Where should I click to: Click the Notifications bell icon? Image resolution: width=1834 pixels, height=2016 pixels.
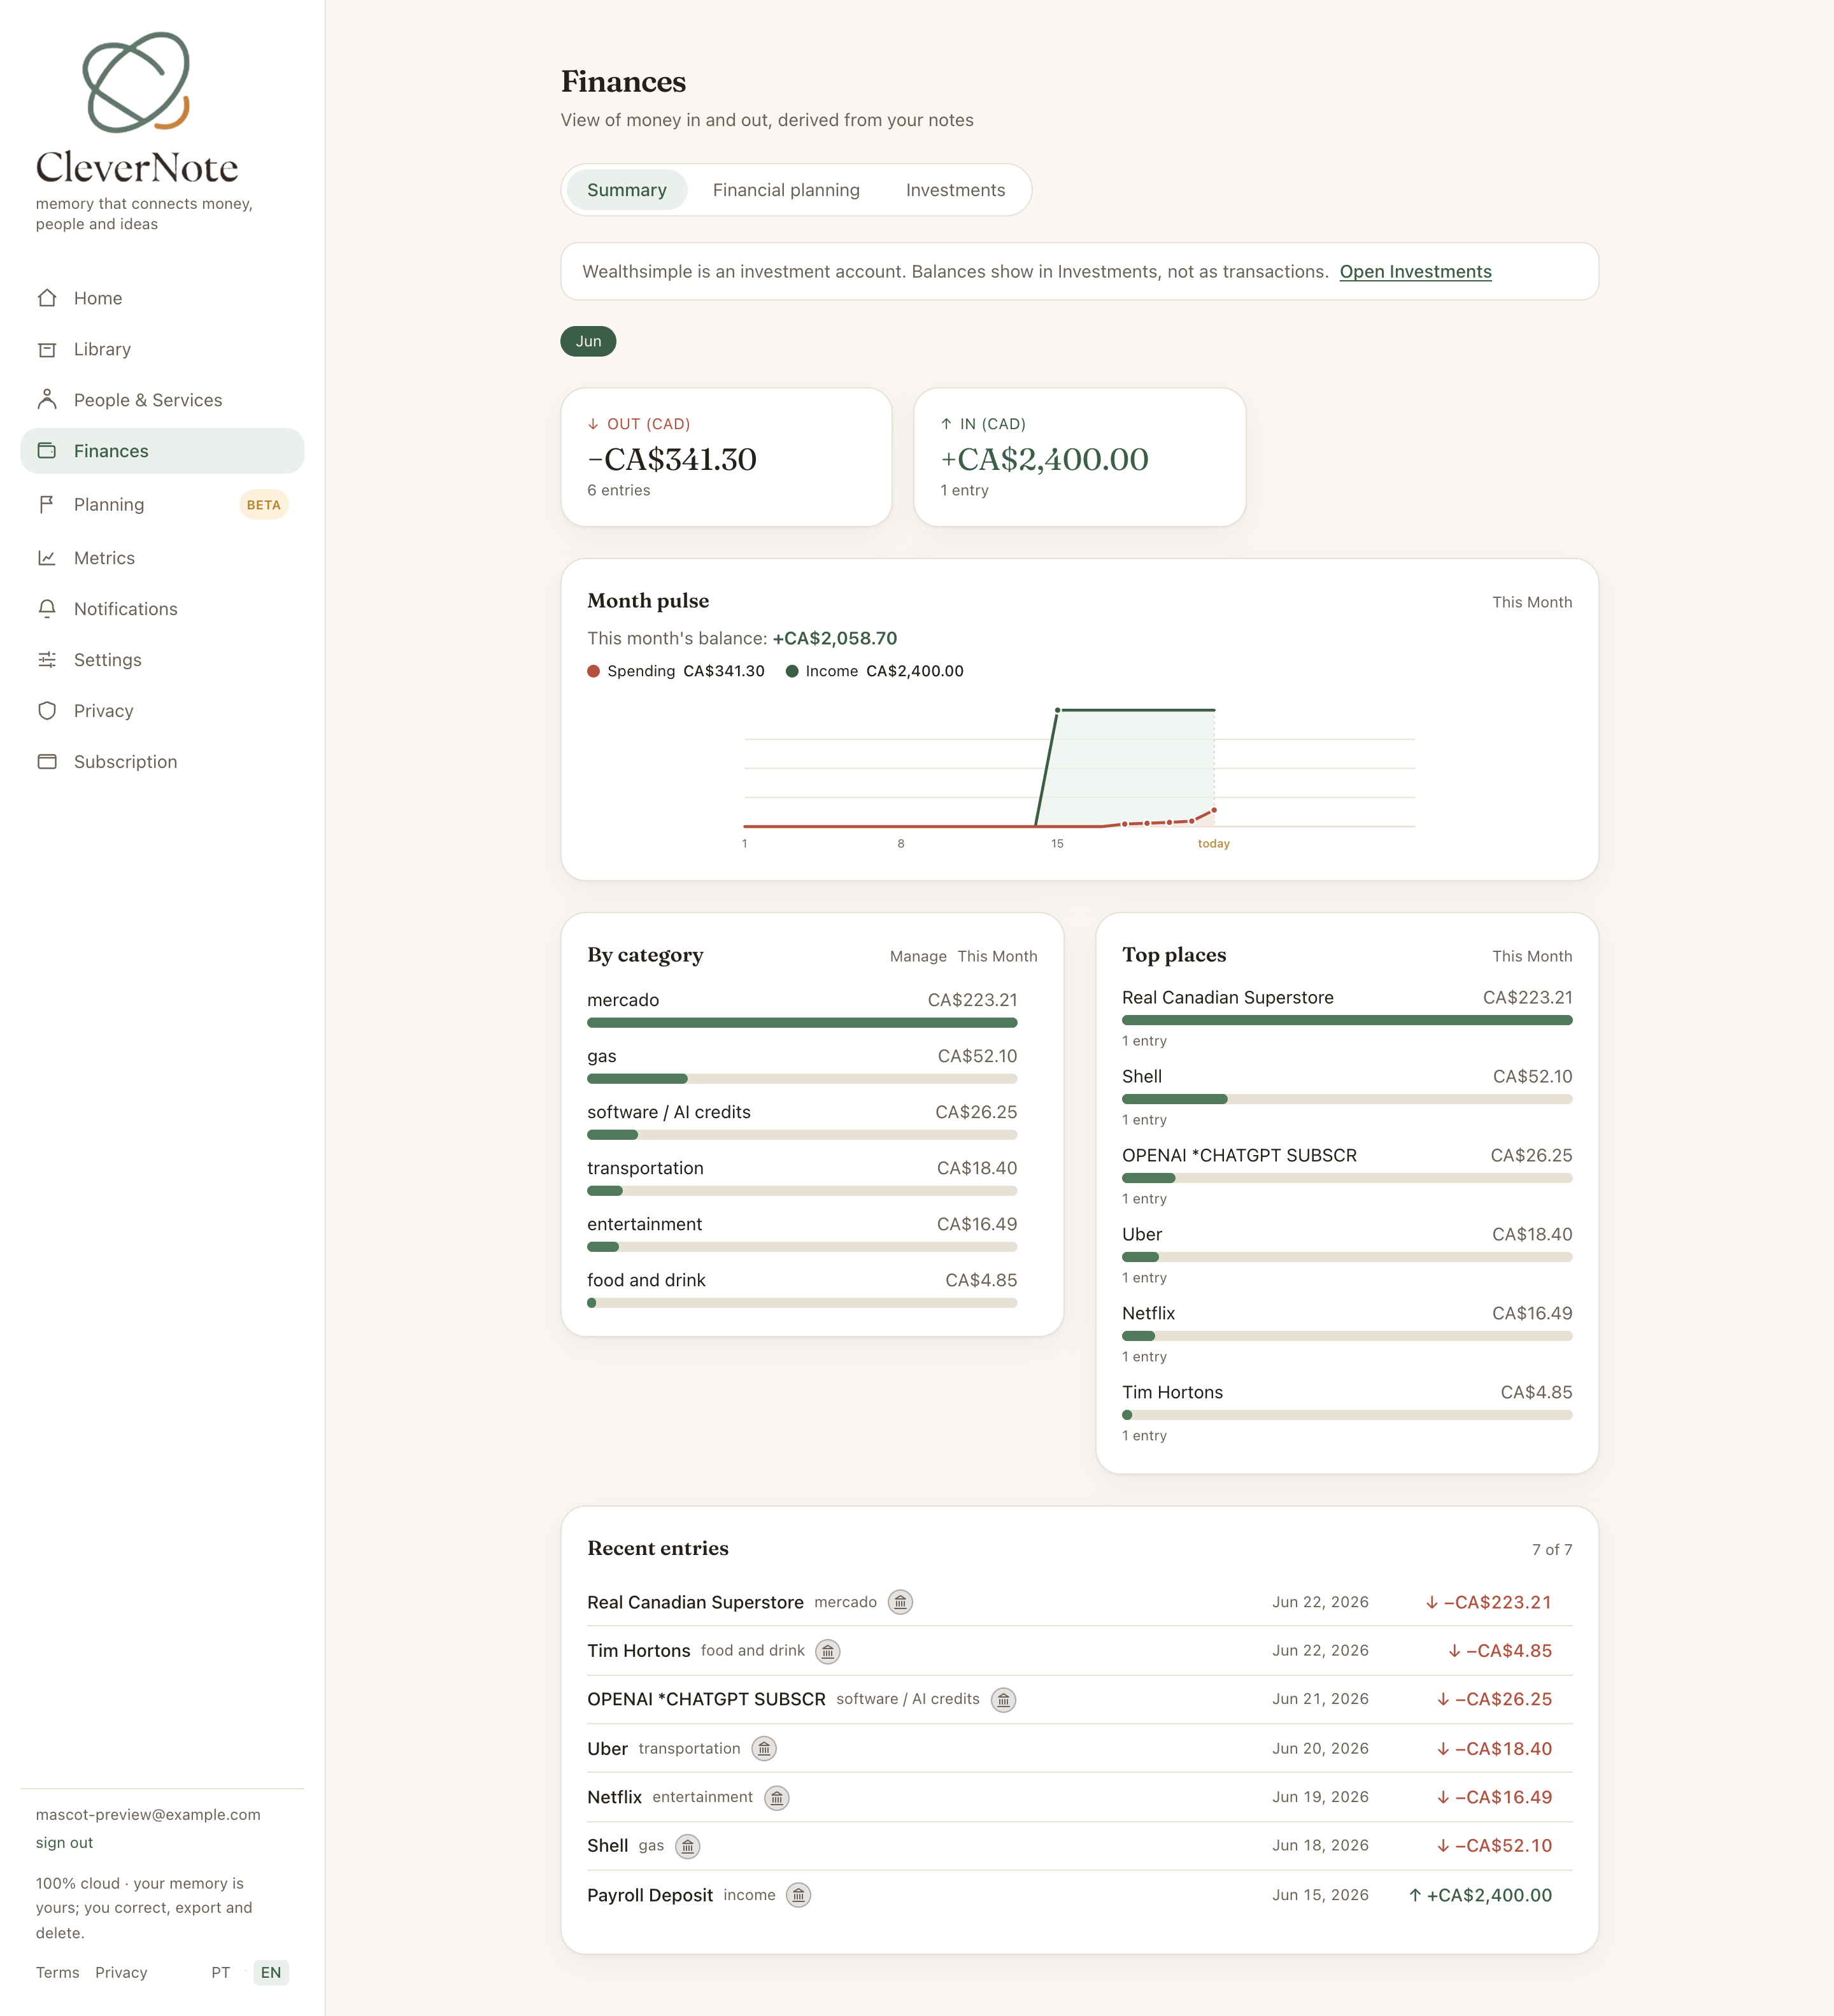coord(47,609)
